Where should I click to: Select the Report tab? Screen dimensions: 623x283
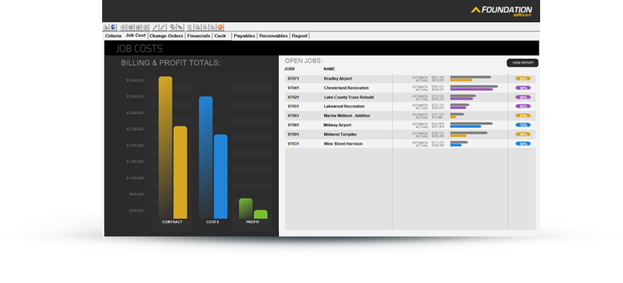pyautogui.click(x=300, y=35)
